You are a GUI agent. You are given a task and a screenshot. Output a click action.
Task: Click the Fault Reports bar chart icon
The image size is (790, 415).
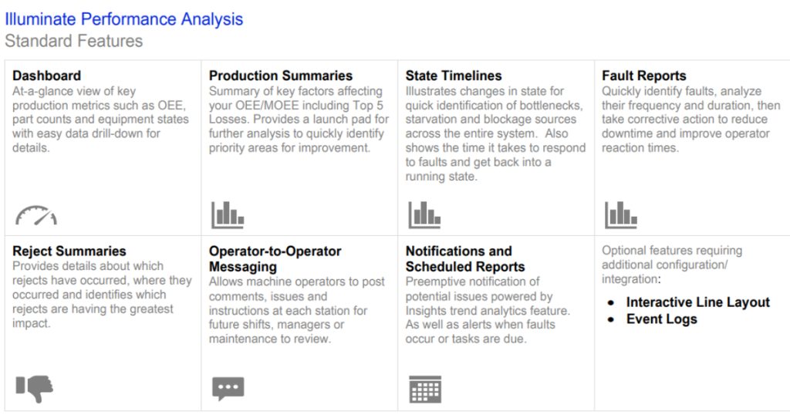pos(621,215)
